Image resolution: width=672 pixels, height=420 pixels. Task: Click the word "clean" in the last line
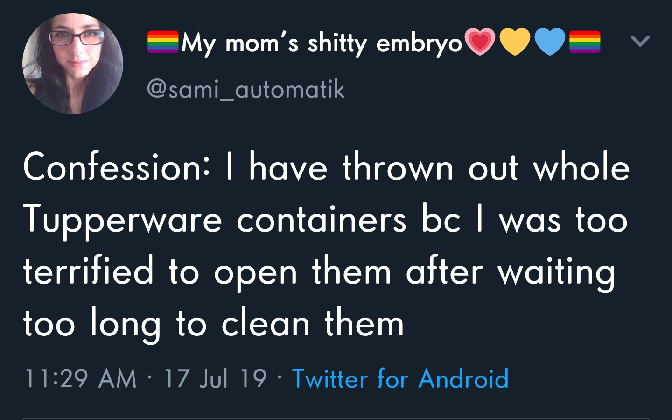pyautogui.click(x=266, y=324)
